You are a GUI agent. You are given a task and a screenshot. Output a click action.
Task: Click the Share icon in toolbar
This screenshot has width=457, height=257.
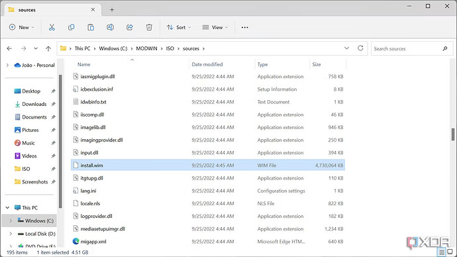point(129,27)
